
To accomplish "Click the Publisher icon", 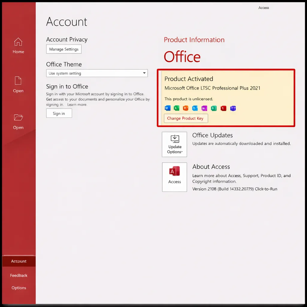I will click(213, 108).
